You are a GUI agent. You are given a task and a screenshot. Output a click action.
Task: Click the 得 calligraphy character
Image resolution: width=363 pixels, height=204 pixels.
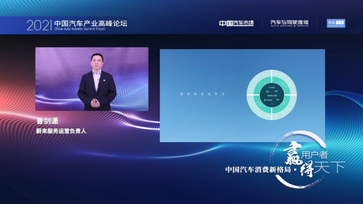(305, 169)
